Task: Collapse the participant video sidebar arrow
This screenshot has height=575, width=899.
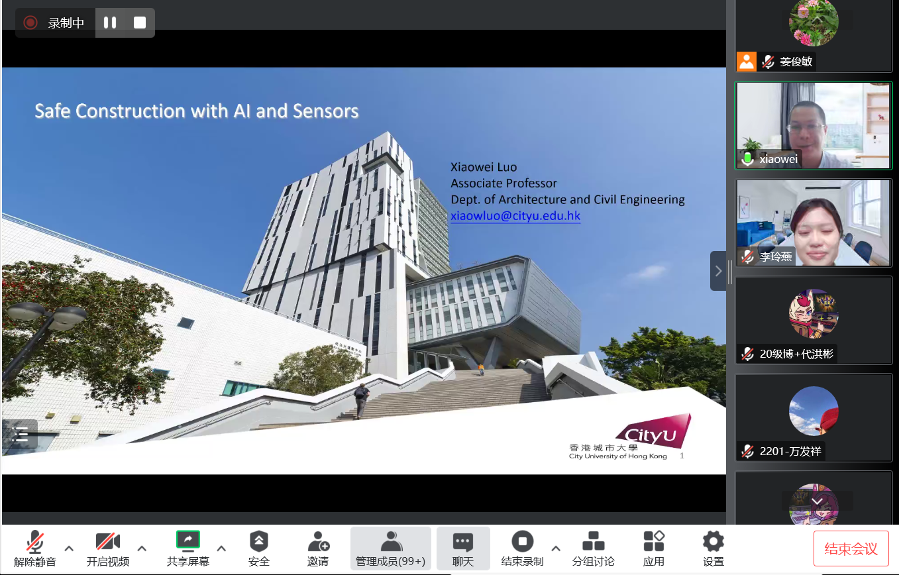Action: [x=718, y=271]
